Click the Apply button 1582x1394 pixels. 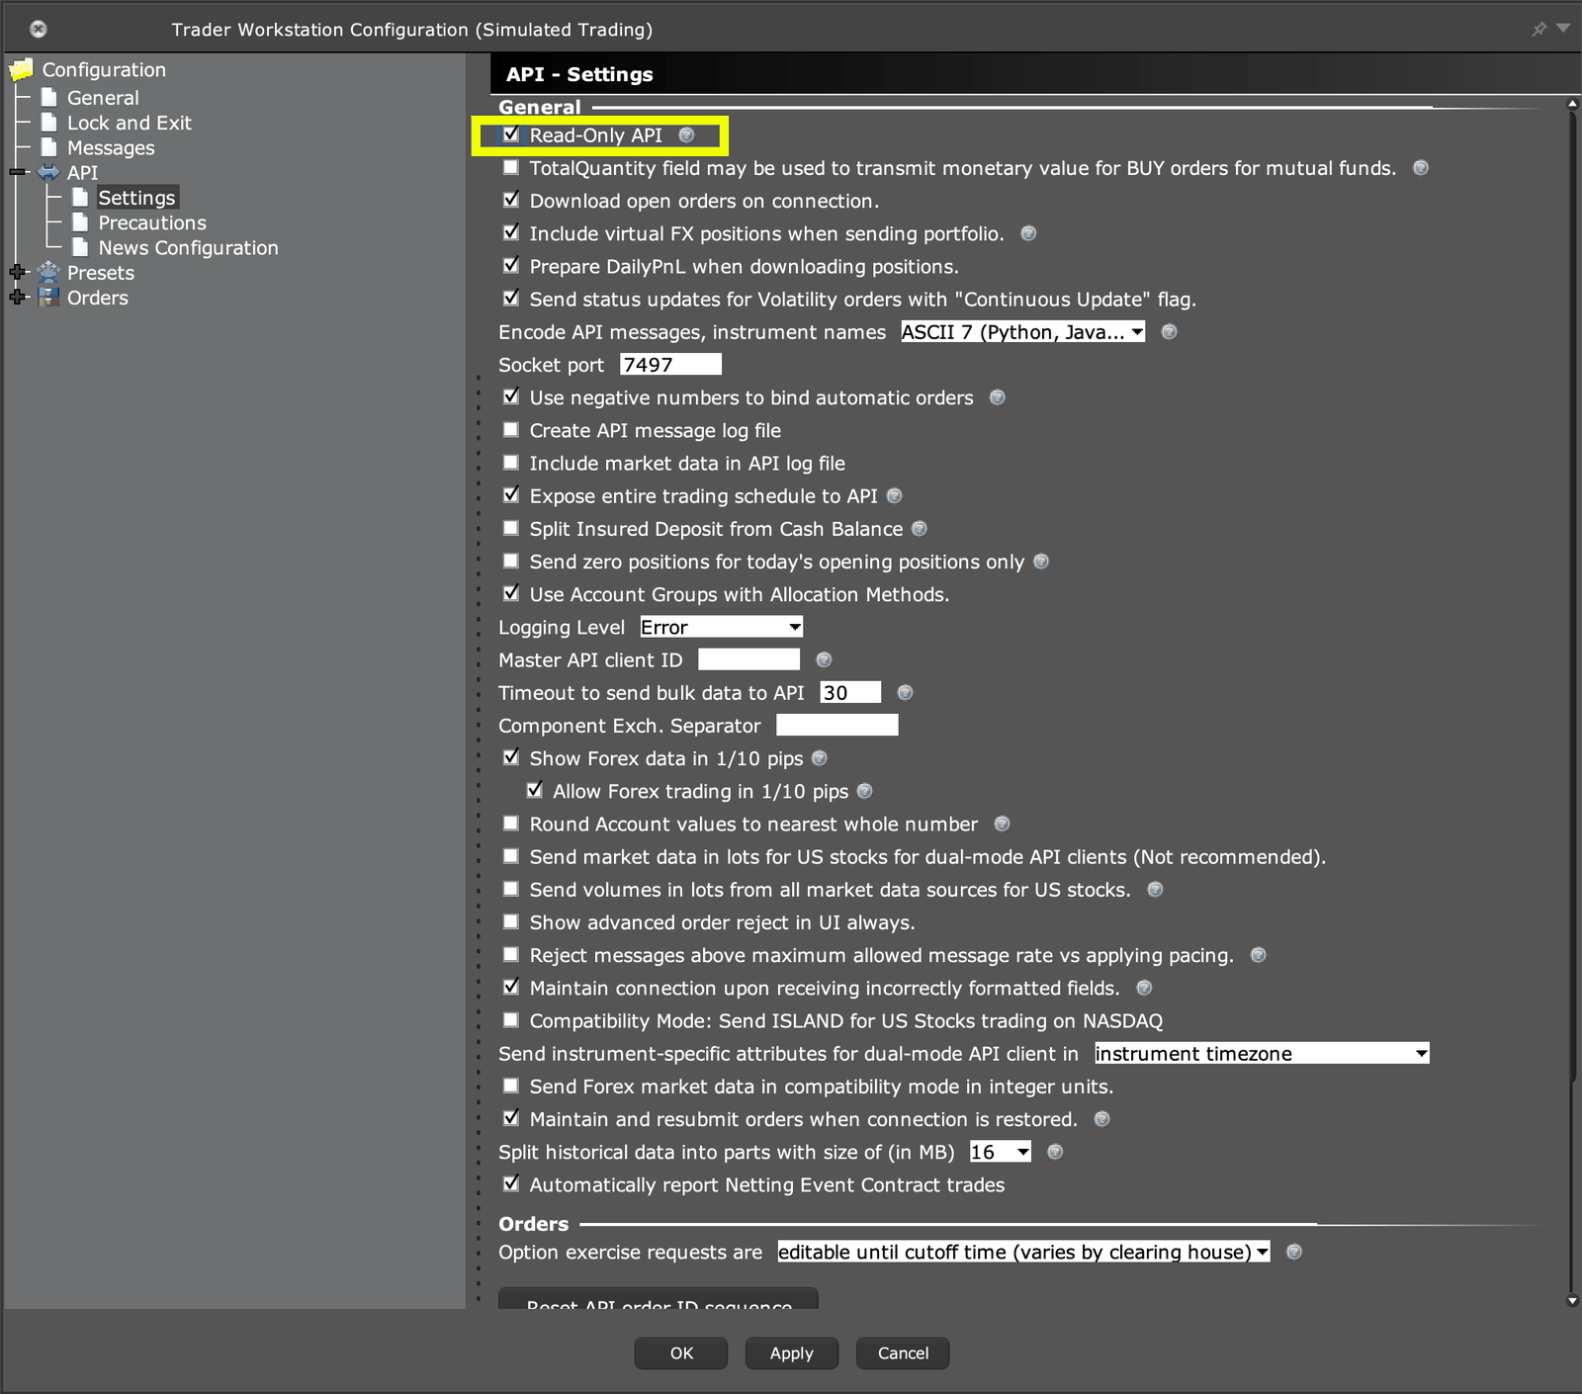tap(791, 1353)
